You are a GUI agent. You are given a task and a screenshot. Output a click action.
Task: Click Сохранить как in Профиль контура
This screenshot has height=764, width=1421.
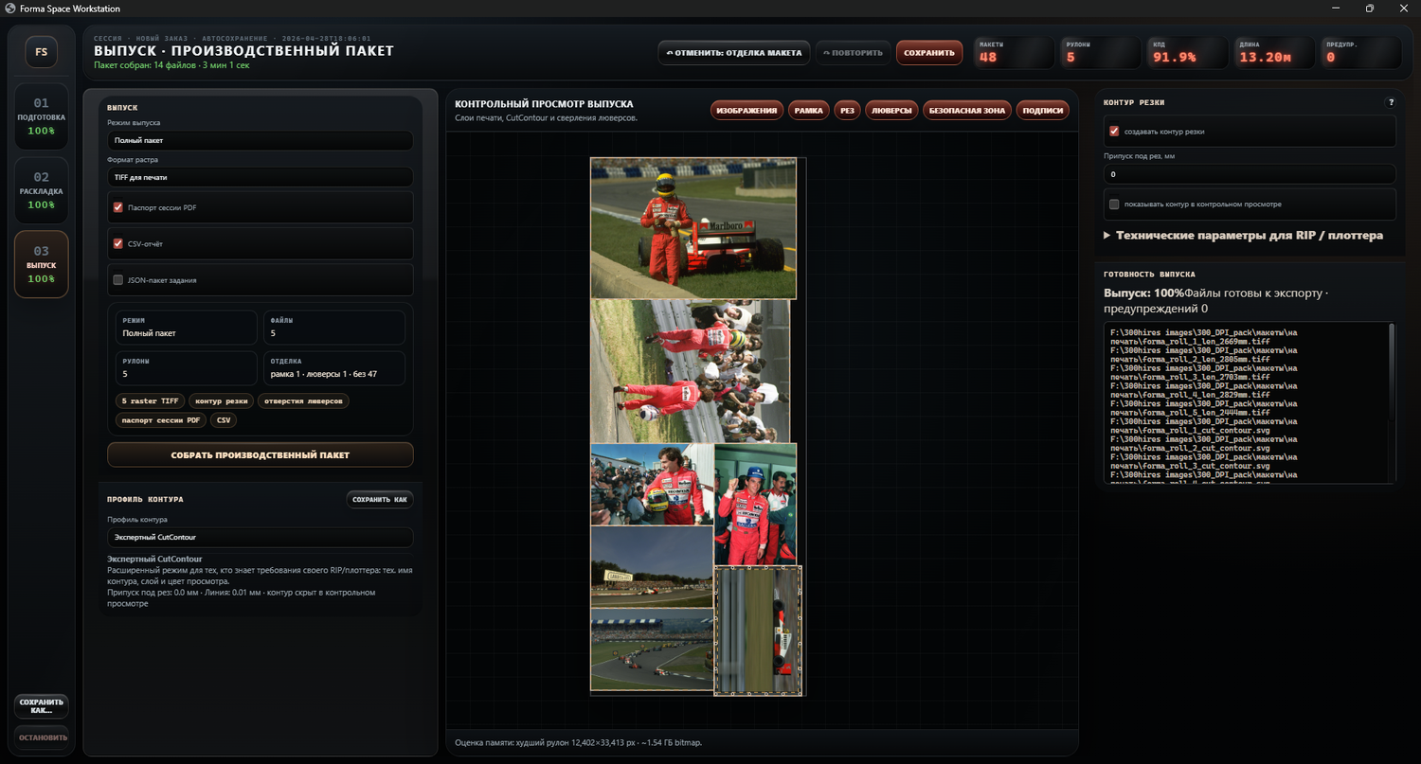[x=380, y=499]
